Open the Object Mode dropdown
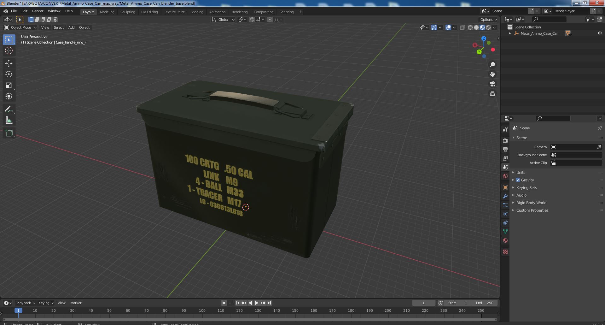 [x=20, y=27]
